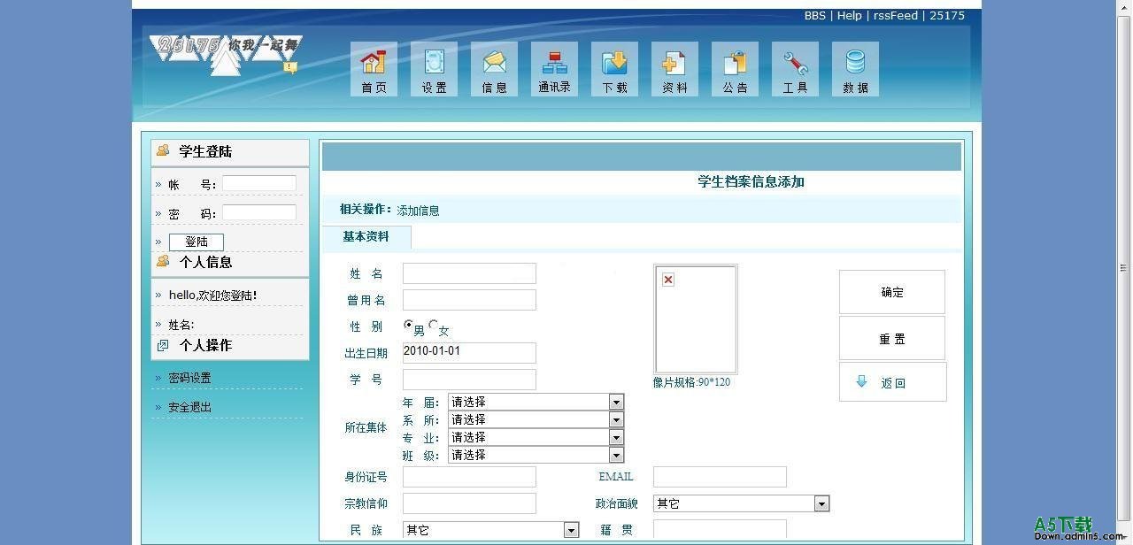Image resolution: width=1133 pixels, height=545 pixels.
Task: Click the 个人信息 user icon
Action: (x=163, y=261)
